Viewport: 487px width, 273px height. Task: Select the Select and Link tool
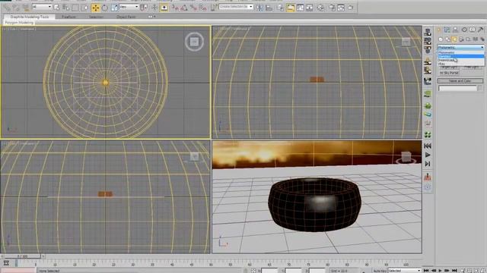(7, 8)
